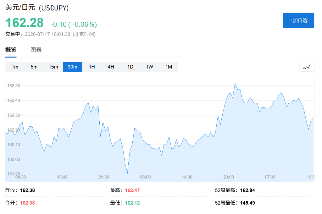This screenshot has width=322, height=214.
Task: Switch chart to 4H timeframe
Action: pos(111,67)
